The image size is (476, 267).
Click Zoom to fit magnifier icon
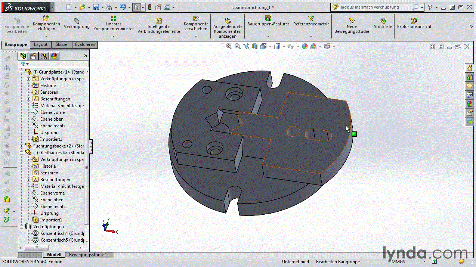tap(229, 46)
